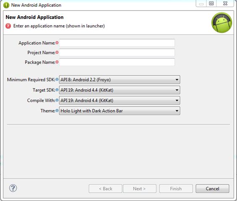
Task: Focus the Package Name text field
Action: (x=117, y=62)
